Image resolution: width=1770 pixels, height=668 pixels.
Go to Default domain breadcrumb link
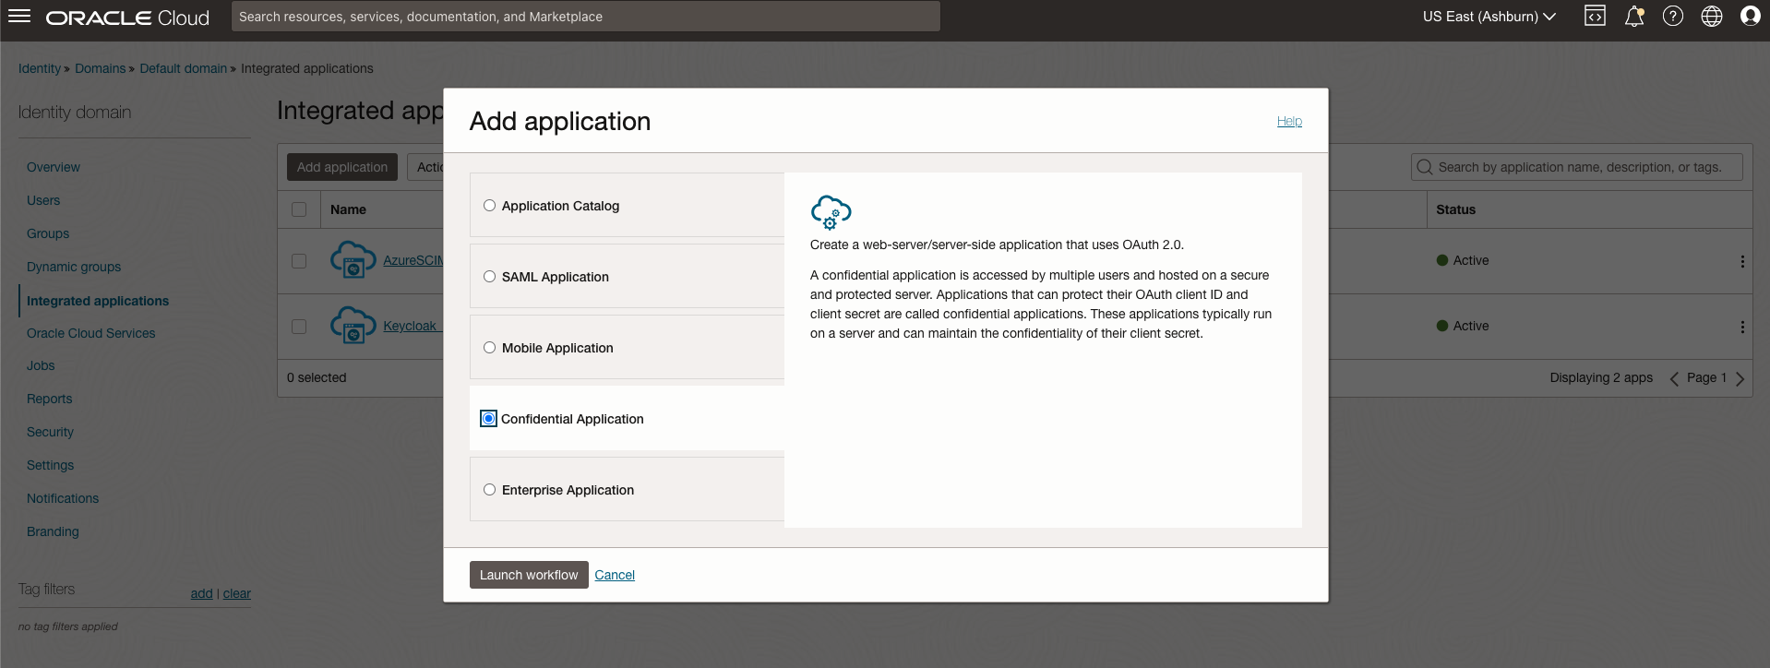184,68
